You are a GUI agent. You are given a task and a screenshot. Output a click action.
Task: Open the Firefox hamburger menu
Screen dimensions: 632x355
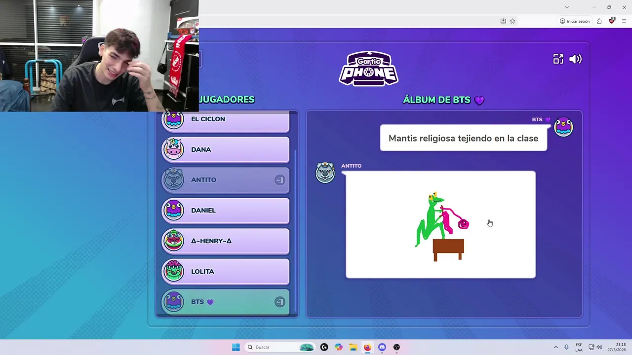(624, 21)
